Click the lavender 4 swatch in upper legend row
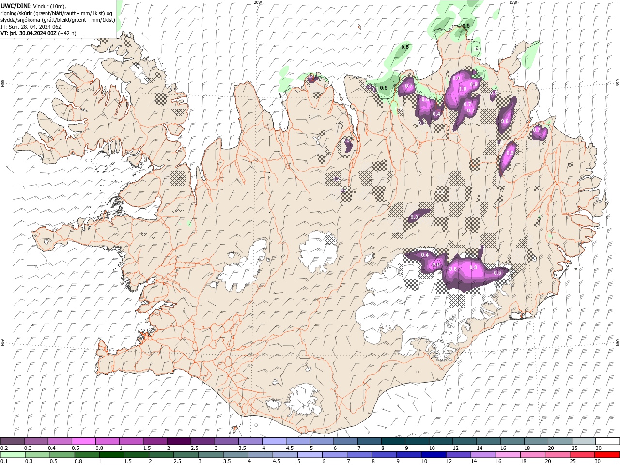Viewport: 620px width, 465px height. tap(274, 441)
